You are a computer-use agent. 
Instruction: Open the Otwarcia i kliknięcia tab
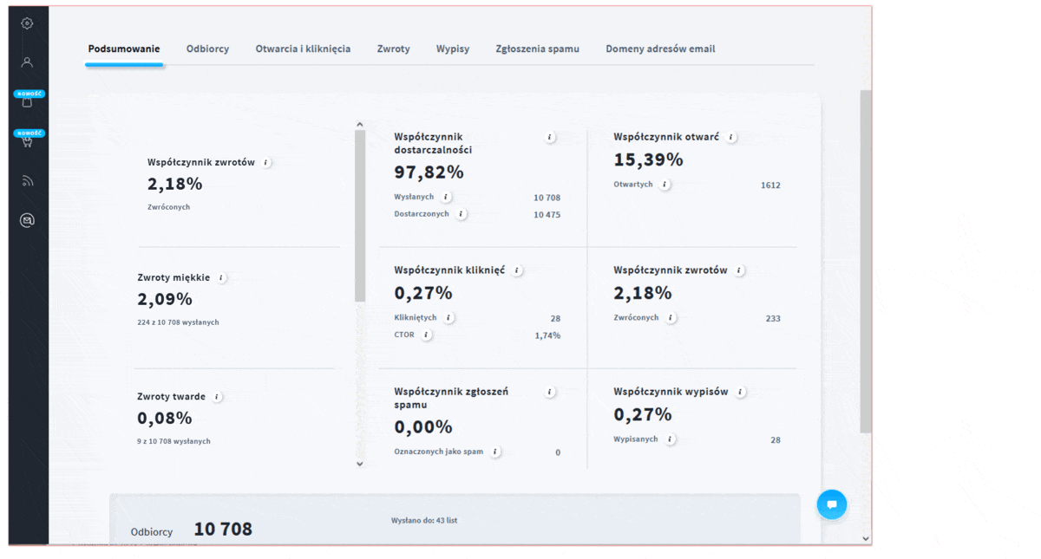click(x=303, y=49)
